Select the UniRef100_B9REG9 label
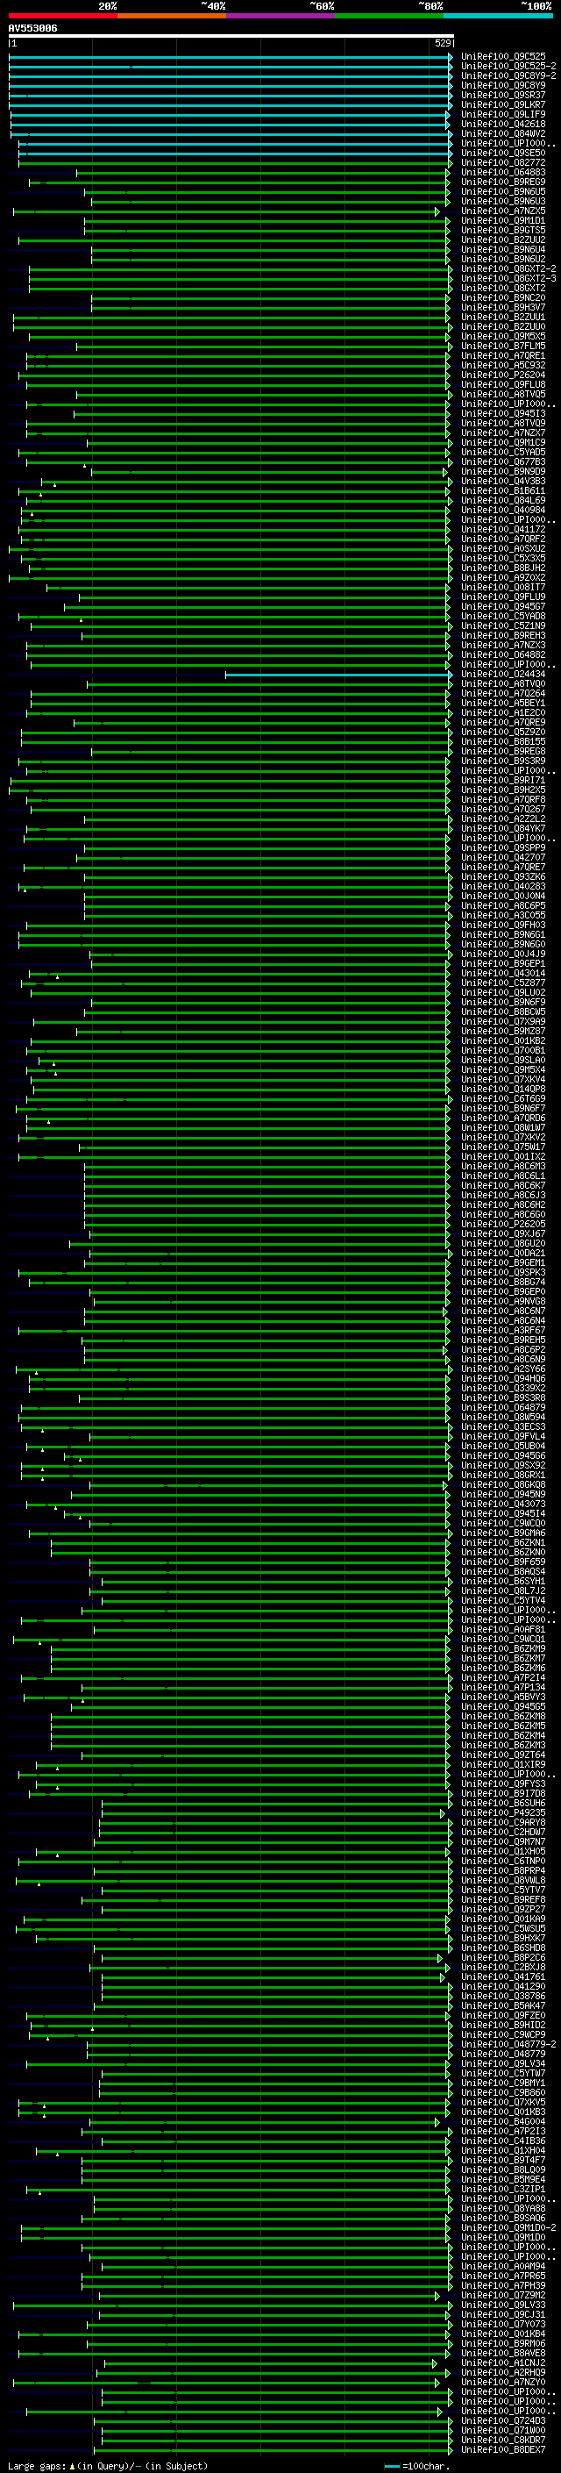The image size is (561, 2473). coord(503,182)
